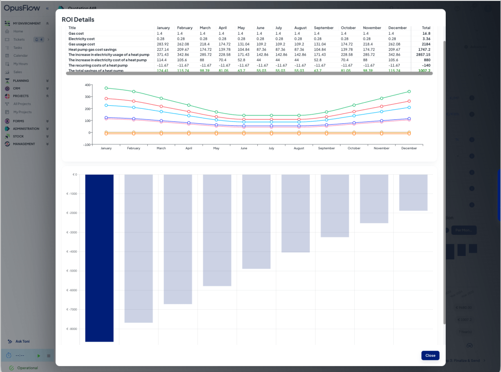Click the Ask Toni sparkle icon
The image size is (501, 372).
(10, 341)
